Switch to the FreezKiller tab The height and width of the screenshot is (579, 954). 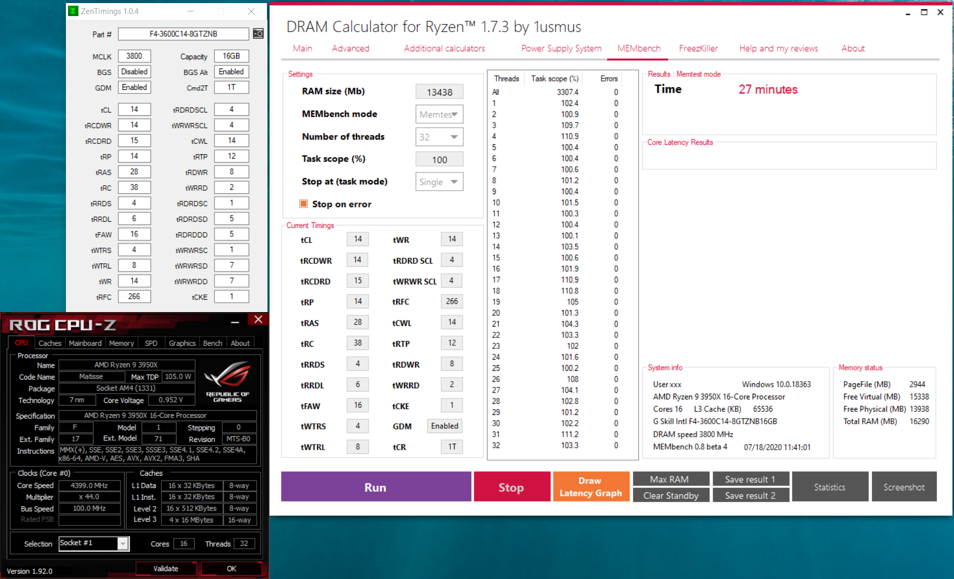698,48
